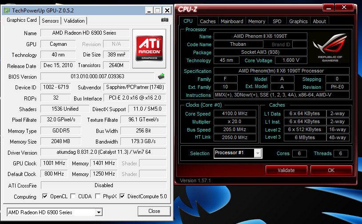Viewport: 362px width, 224px height.
Task: Toggle the OpenCL checkbox
Action: (x=45, y=196)
